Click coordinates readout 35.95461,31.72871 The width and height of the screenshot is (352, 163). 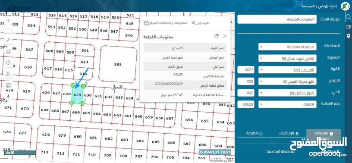click(x=214, y=152)
